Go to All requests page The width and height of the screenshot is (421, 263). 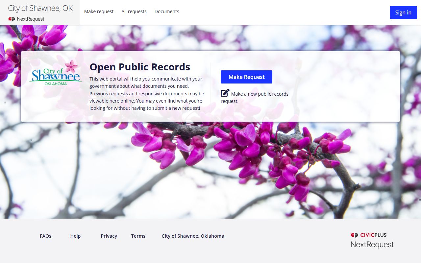[x=134, y=12]
